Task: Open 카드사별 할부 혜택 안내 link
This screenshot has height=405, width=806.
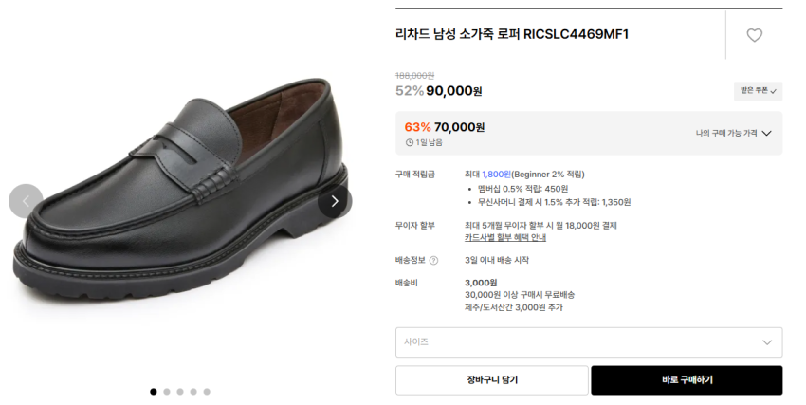Action: (504, 237)
